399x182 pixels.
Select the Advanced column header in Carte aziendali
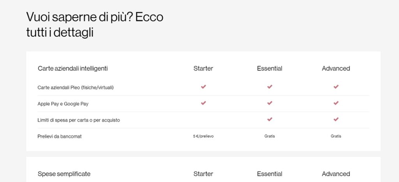[336, 69]
